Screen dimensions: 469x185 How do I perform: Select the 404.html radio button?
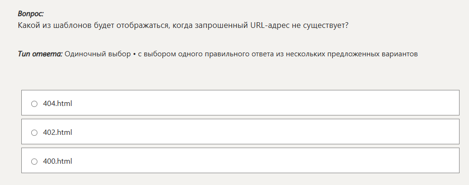(x=35, y=104)
